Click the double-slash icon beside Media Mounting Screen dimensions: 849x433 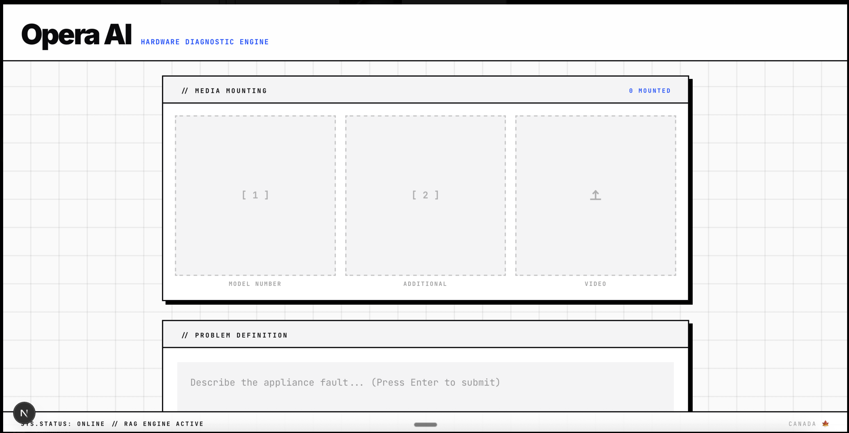185,91
